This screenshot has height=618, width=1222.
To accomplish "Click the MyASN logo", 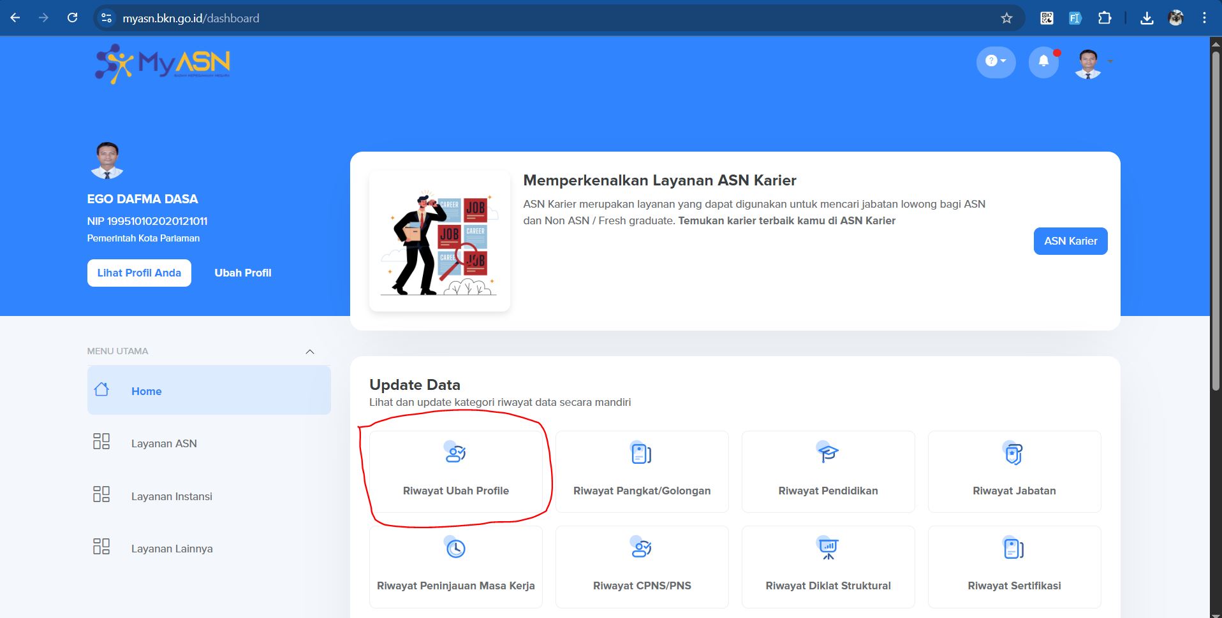I will (163, 64).
